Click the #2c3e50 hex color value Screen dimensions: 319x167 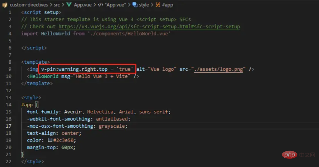coord(63,140)
